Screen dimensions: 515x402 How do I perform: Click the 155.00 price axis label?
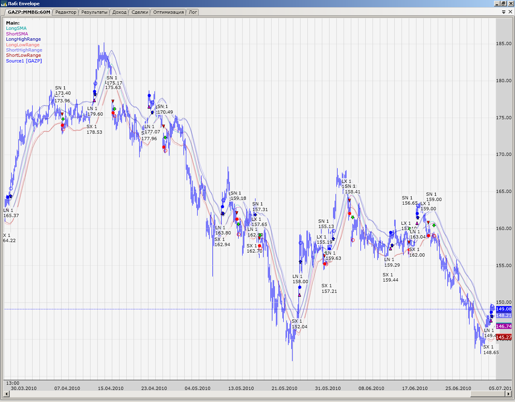coord(504,265)
